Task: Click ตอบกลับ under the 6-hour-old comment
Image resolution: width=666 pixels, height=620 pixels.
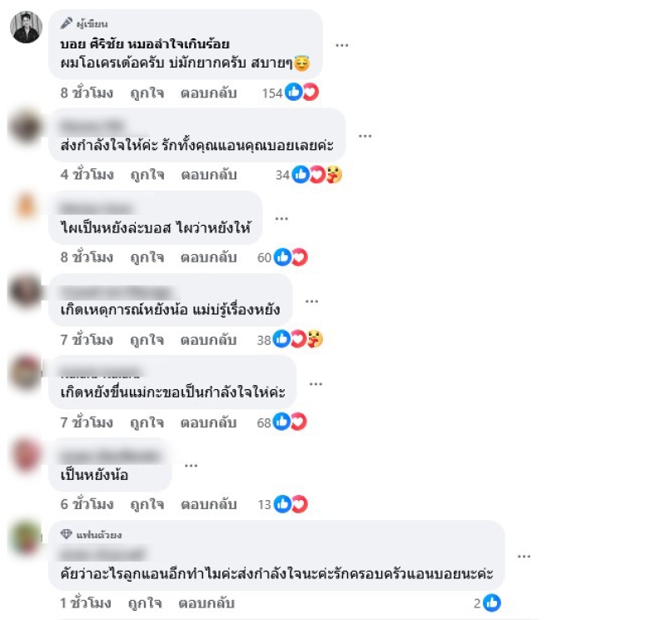Action: tap(209, 504)
